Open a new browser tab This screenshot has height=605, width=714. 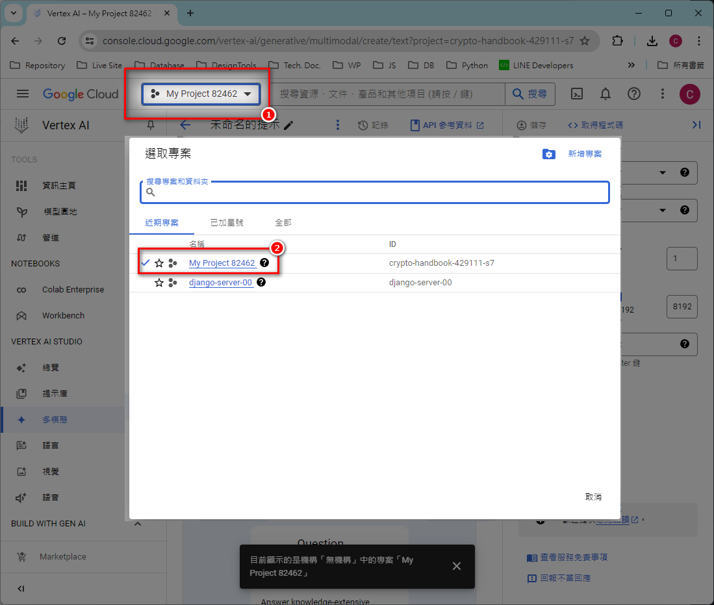point(190,13)
